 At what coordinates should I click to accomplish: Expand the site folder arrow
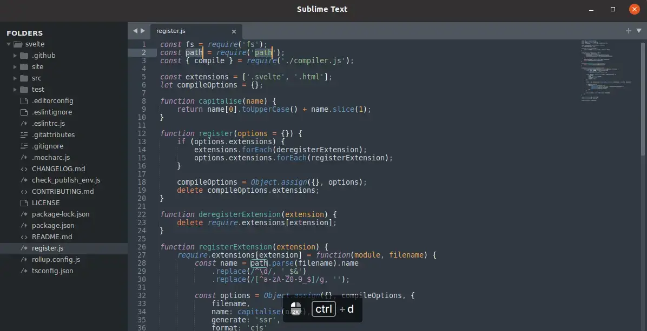[x=15, y=67]
